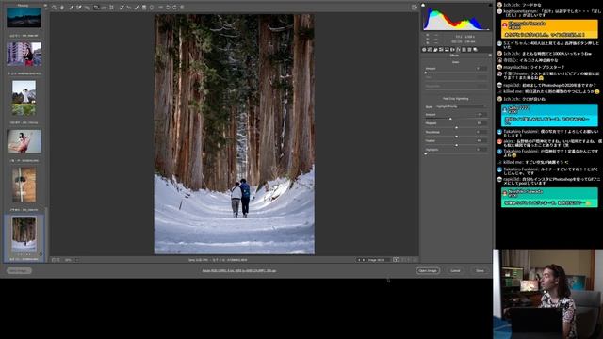This screenshot has width=603, height=339.
Task: Open the vignetting Style dropdown
Action: [x=461, y=106]
